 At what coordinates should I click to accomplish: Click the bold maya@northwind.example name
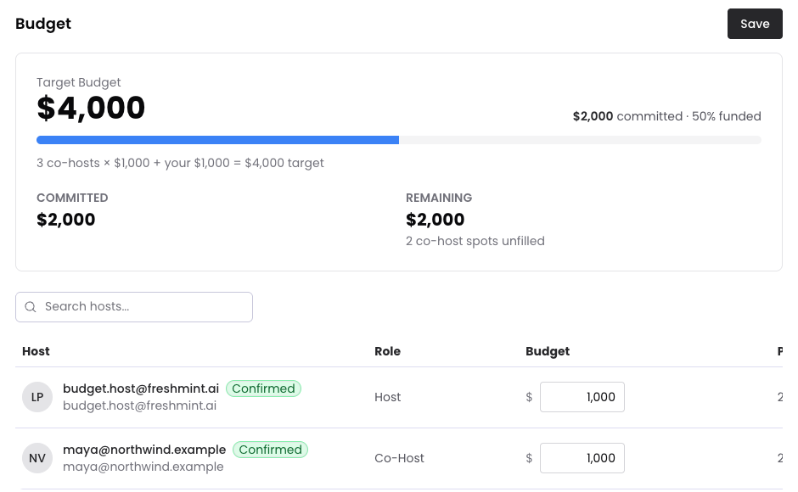pos(144,450)
